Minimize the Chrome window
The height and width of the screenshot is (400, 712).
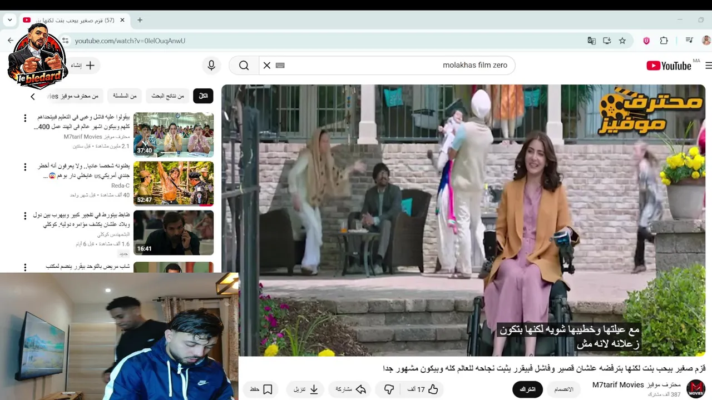(x=680, y=20)
